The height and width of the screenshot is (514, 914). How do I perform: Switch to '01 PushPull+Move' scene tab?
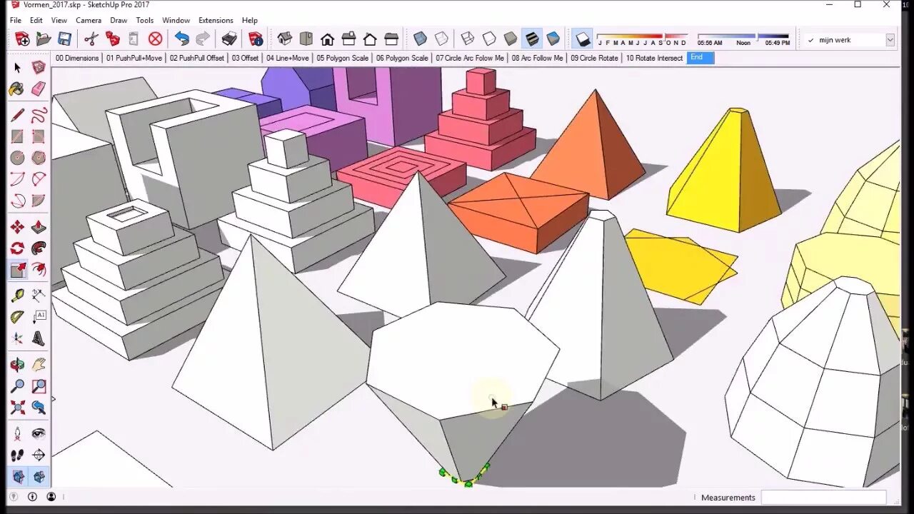point(134,58)
